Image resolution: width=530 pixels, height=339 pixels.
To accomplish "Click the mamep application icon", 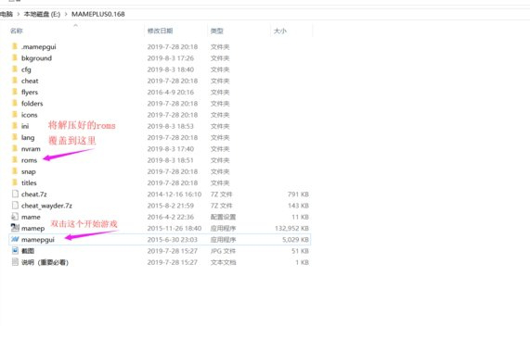I will (15, 228).
